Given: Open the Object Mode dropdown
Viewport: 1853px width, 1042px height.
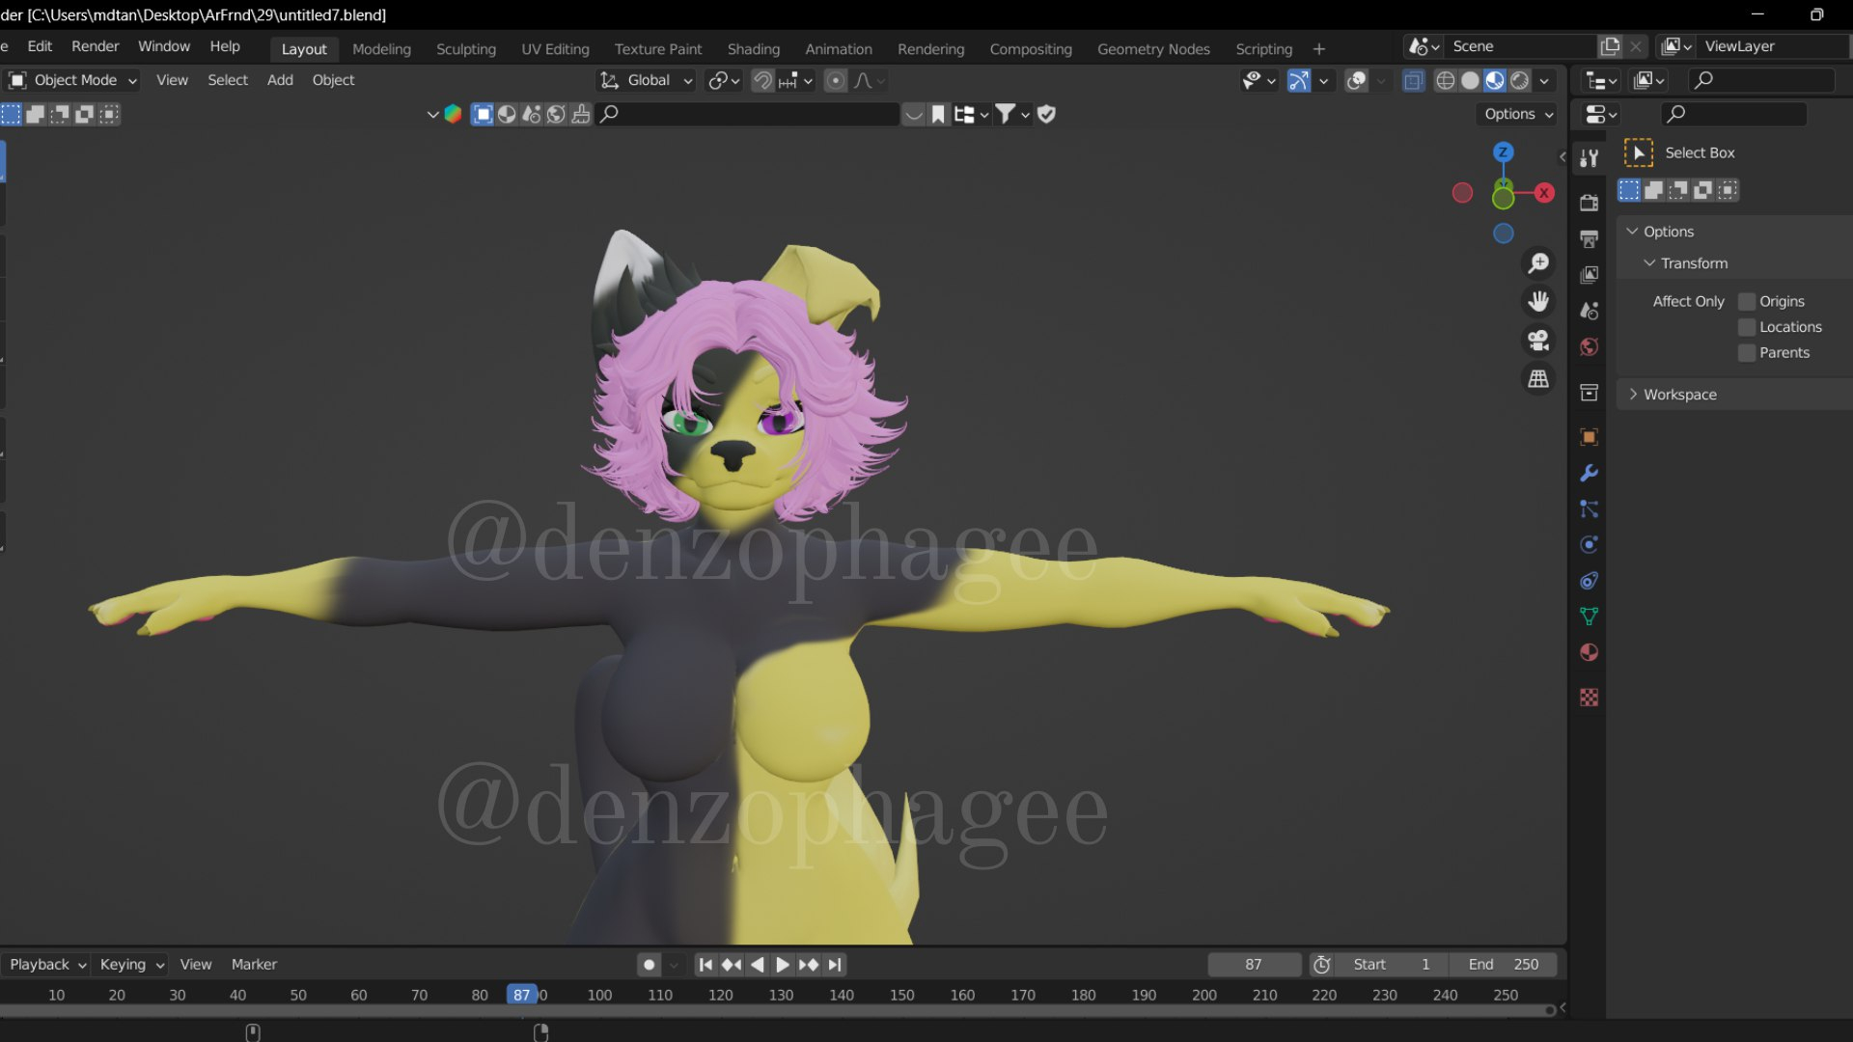Looking at the screenshot, I should pos(73,80).
